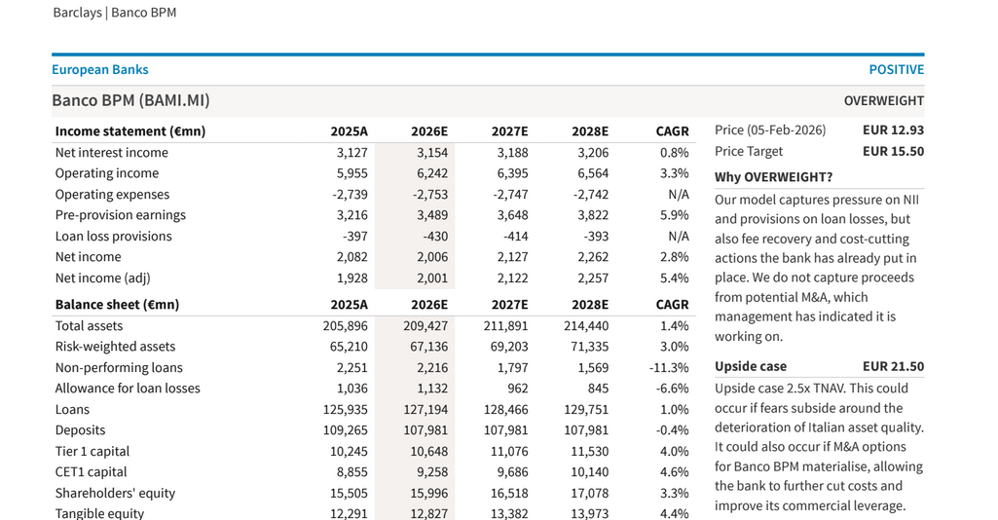Click the 'Income statement (€mn)' heading
The height and width of the screenshot is (520, 998).
tap(129, 131)
